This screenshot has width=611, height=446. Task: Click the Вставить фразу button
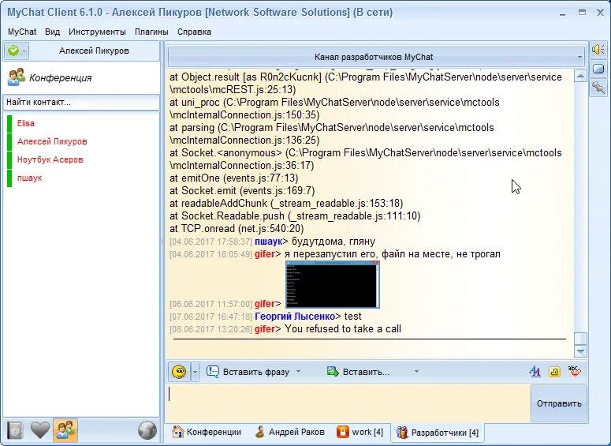pos(248,372)
